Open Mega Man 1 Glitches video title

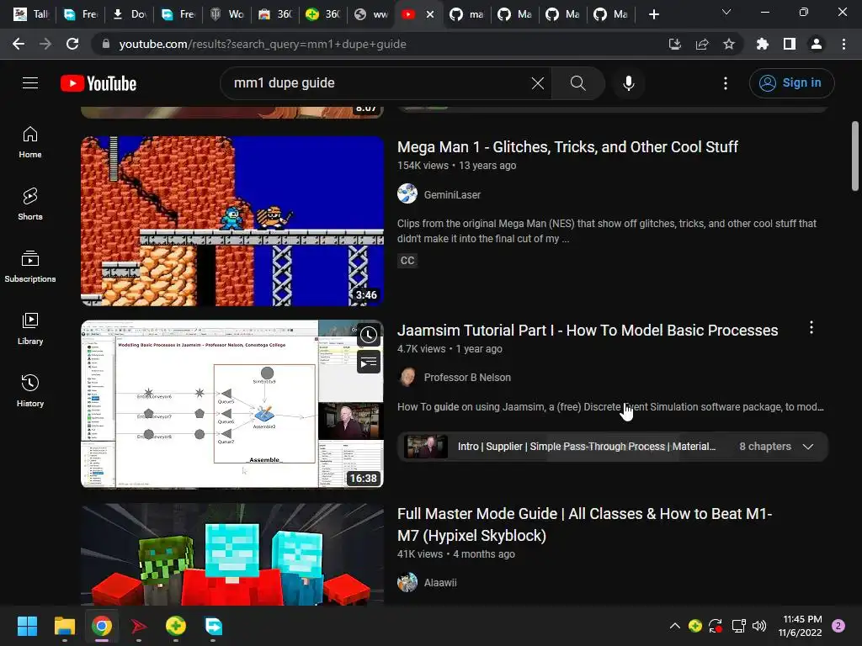point(567,147)
